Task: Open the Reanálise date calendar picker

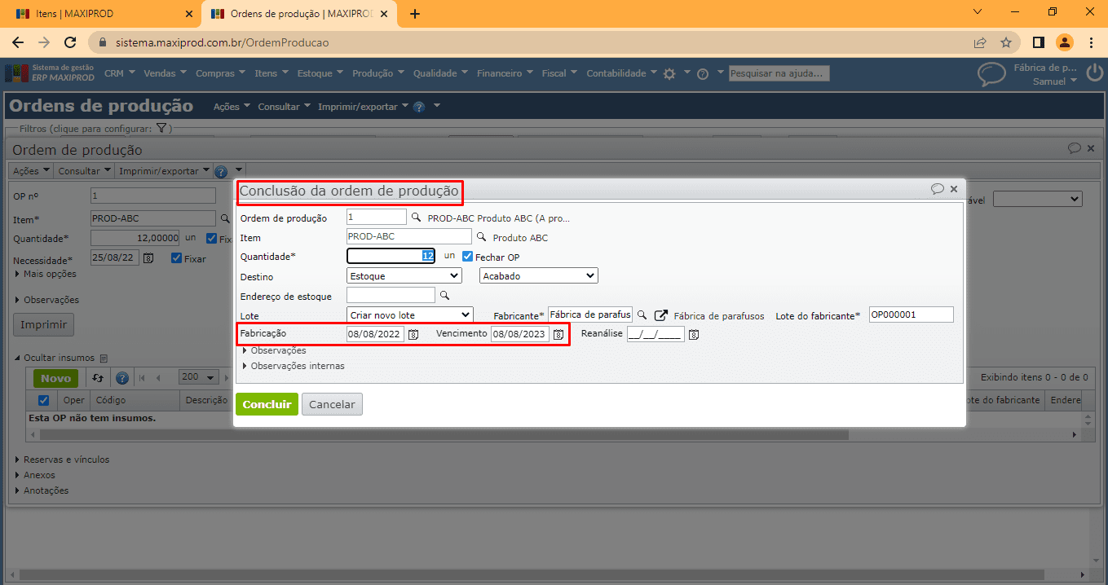Action: tap(694, 334)
